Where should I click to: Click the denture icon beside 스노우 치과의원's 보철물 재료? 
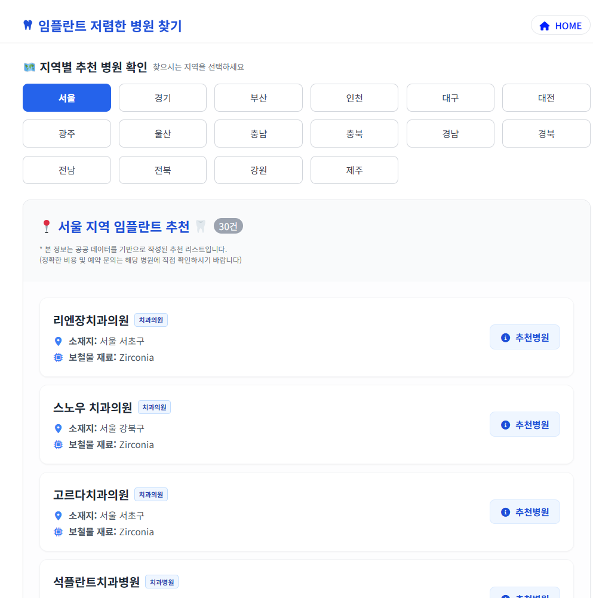pyautogui.click(x=58, y=444)
